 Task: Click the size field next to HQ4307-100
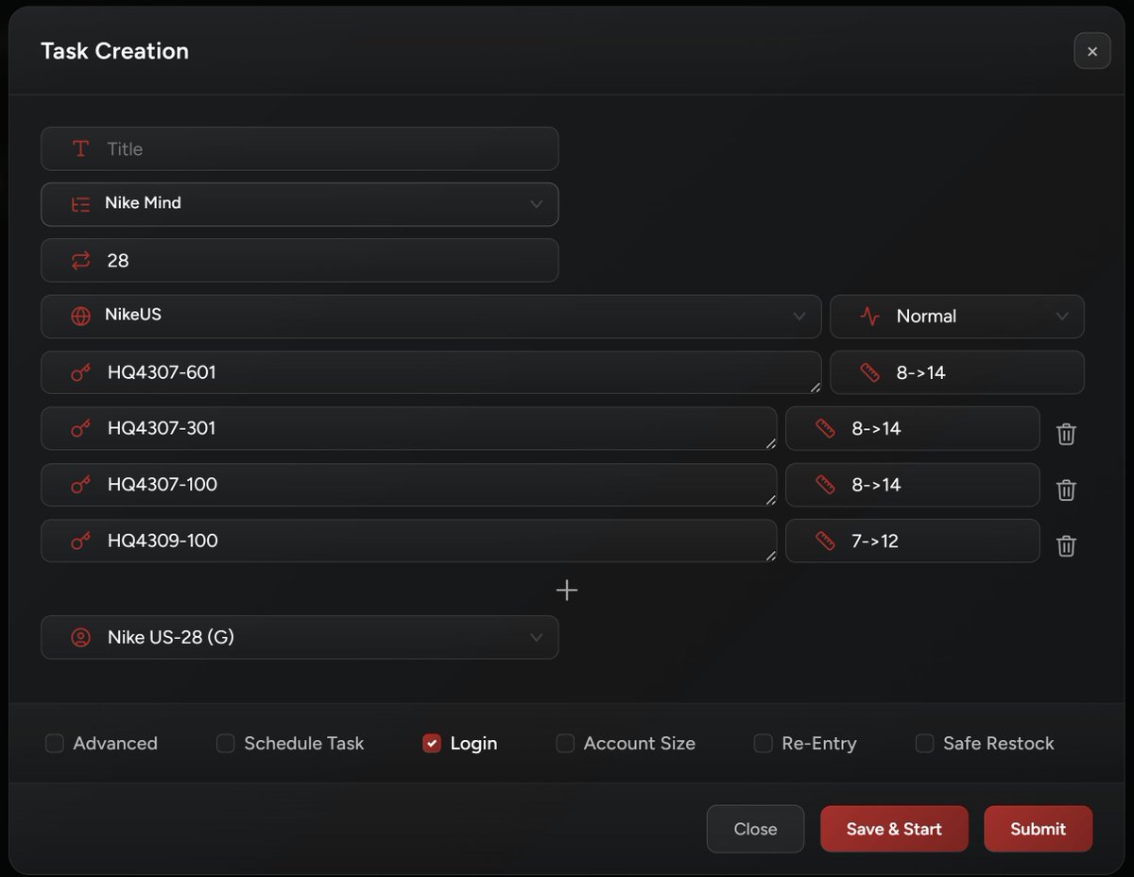click(x=913, y=485)
